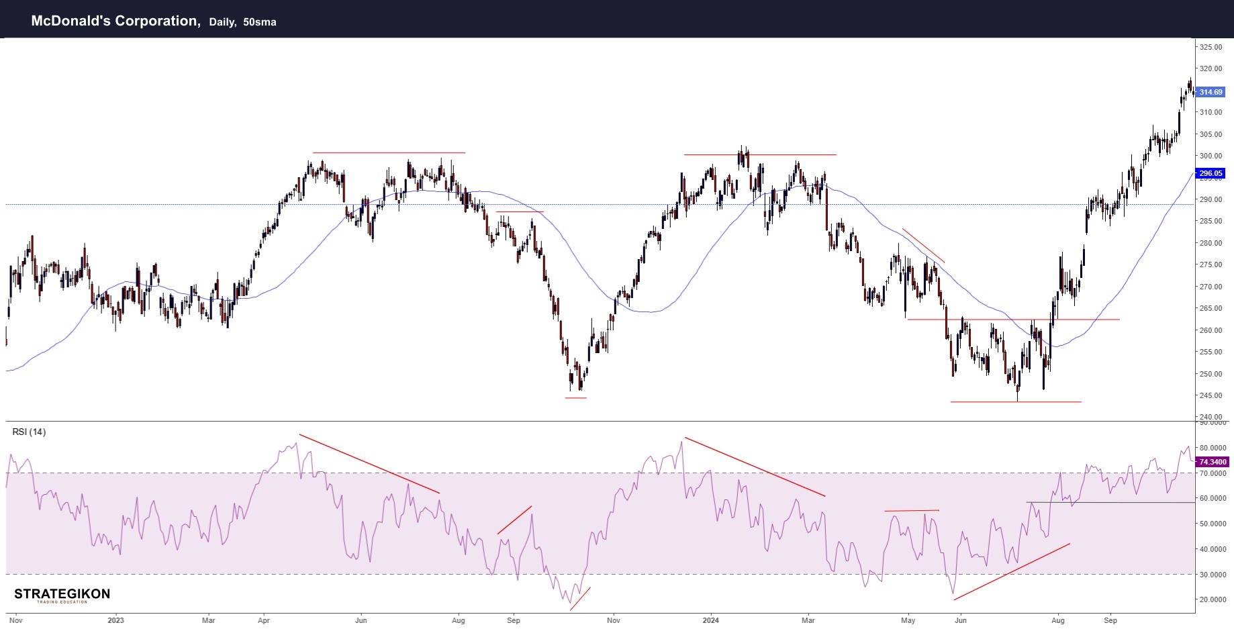Click the 314.69 current price tag
Image resolution: width=1234 pixels, height=629 pixels.
(x=1211, y=92)
